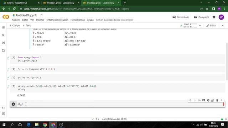Copy link to the selected cell
Screen dimensions: 228x128
[199, 100]
